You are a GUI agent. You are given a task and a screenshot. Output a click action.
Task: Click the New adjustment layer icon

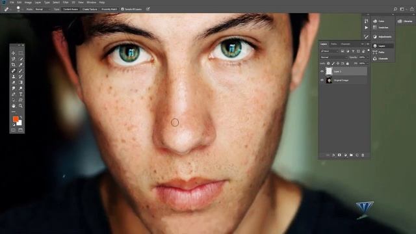pos(345,155)
